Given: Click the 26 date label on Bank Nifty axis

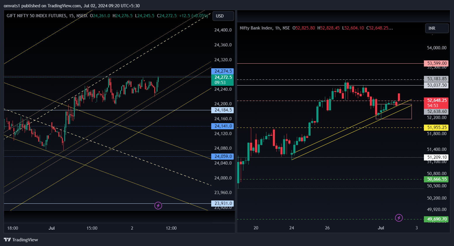Looking at the screenshot, I should 327,228.
